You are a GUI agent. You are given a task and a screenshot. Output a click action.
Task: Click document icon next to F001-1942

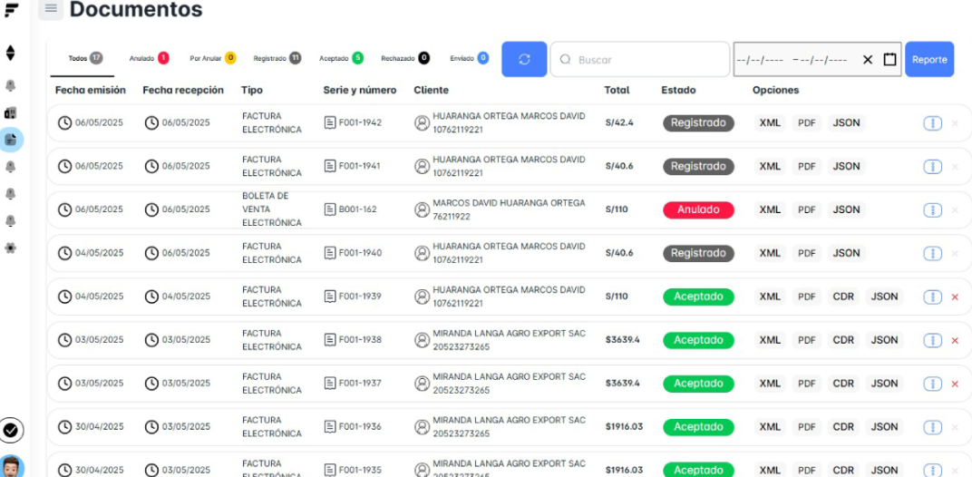(330, 122)
